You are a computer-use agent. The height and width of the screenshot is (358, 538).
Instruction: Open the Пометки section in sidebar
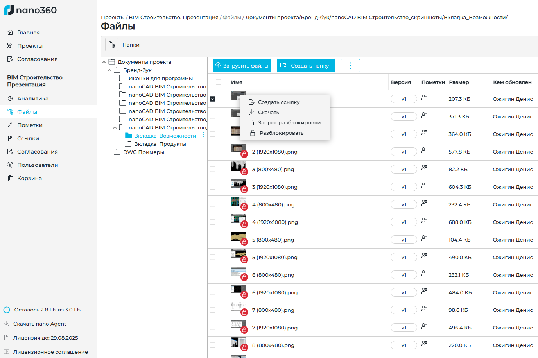point(29,125)
